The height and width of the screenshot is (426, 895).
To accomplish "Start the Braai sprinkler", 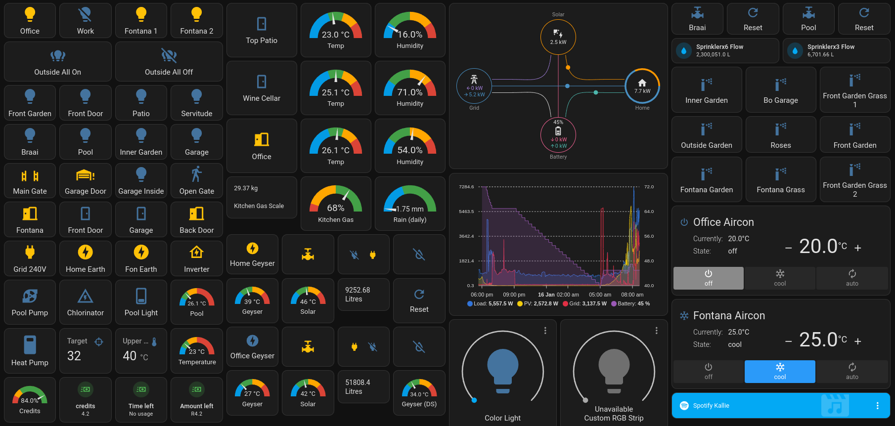I will 697,19.
